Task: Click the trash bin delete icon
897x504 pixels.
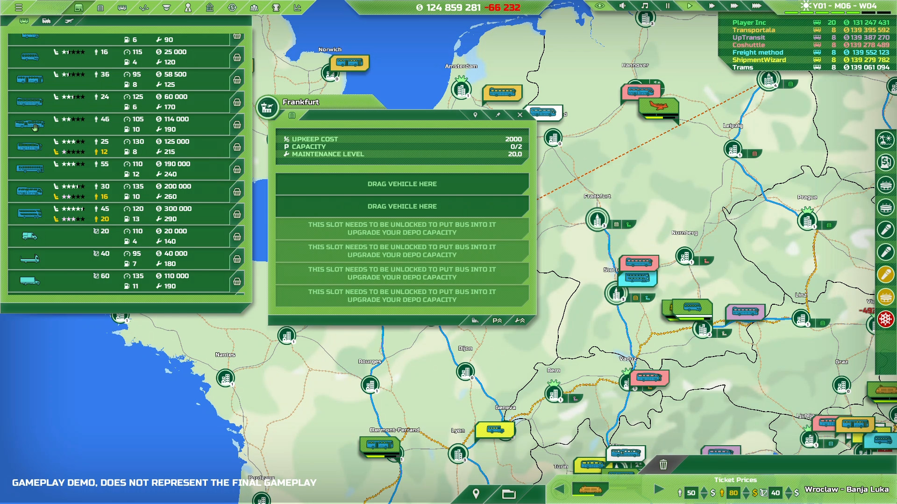Action: click(663, 464)
